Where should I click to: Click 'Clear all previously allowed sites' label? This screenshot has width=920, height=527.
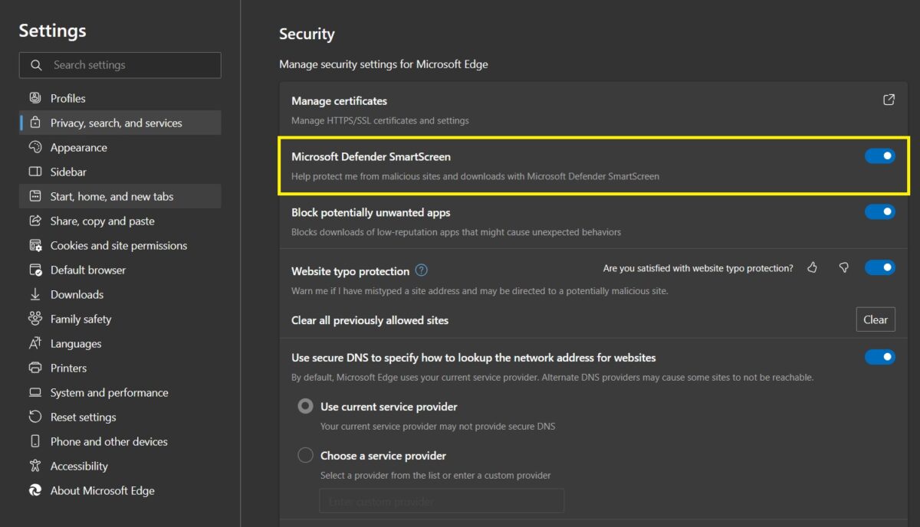point(370,320)
